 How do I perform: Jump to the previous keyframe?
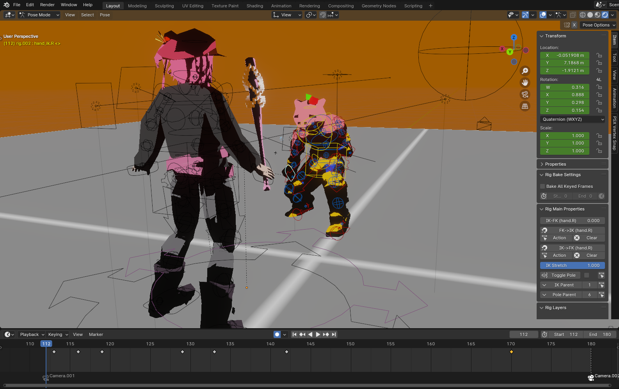point(302,334)
